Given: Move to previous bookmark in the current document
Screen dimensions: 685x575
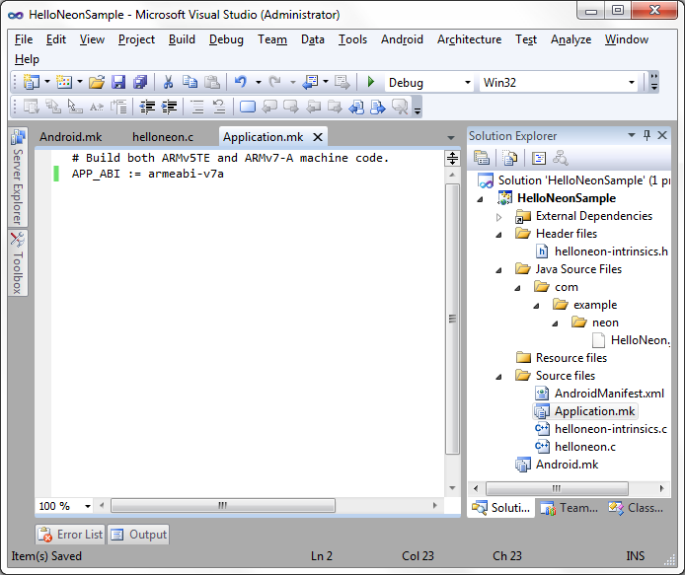Looking at the screenshot, I should 269,107.
